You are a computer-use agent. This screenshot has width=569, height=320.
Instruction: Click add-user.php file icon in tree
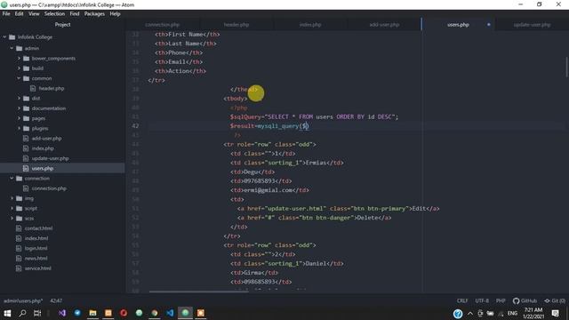point(26,139)
